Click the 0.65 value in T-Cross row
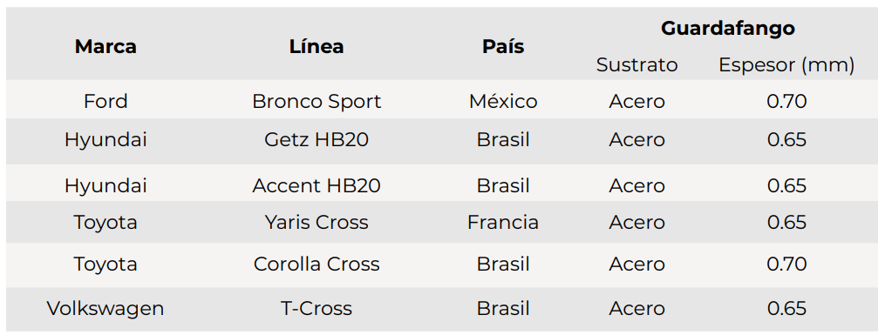Screen dimensions: 885x335 click(786, 309)
